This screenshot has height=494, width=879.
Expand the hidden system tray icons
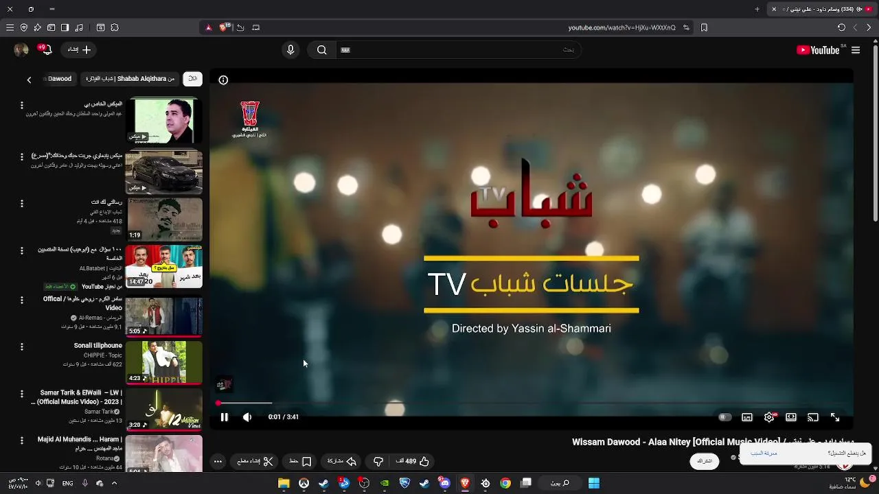click(114, 483)
